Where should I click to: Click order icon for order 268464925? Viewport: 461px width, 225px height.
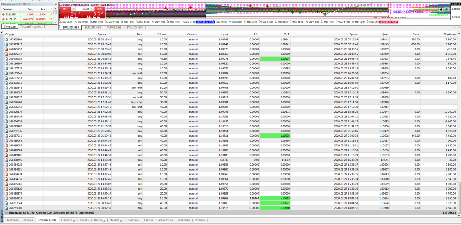point(6,165)
